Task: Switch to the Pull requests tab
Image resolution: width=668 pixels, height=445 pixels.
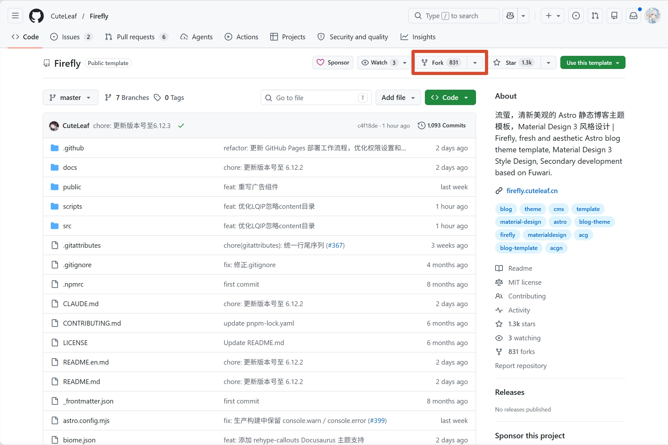Action: pos(136,37)
